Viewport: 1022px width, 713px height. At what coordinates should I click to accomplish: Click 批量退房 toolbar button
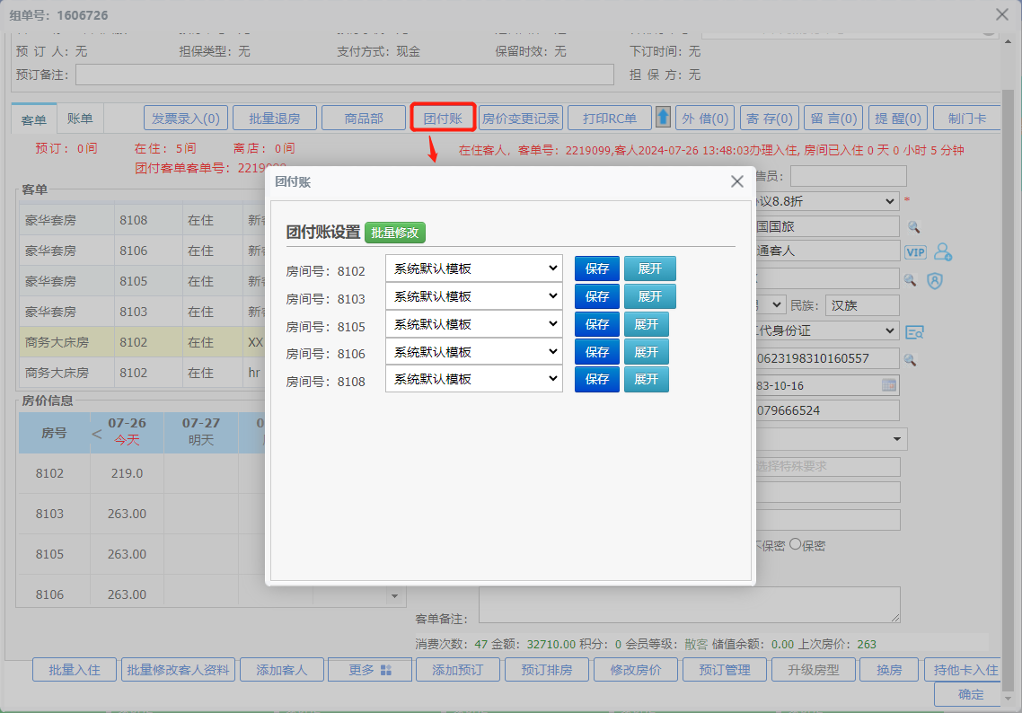click(x=275, y=118)
